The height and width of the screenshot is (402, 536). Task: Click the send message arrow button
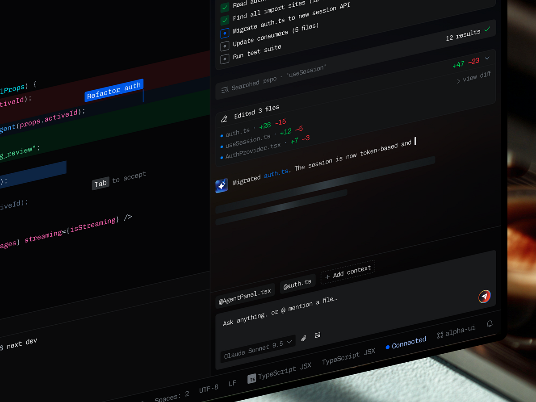click(x=485, y=296)
